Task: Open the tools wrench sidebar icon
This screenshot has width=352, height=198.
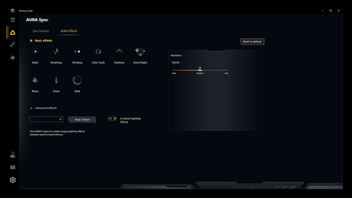Action: pos(13,45)
